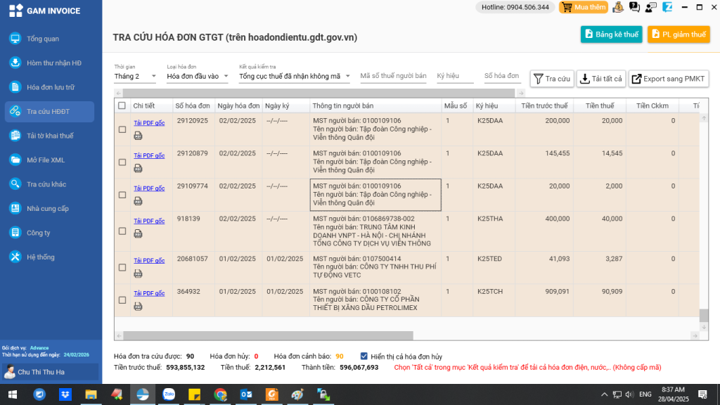Check the row for invoice 29109774

(x=122, y=195)
